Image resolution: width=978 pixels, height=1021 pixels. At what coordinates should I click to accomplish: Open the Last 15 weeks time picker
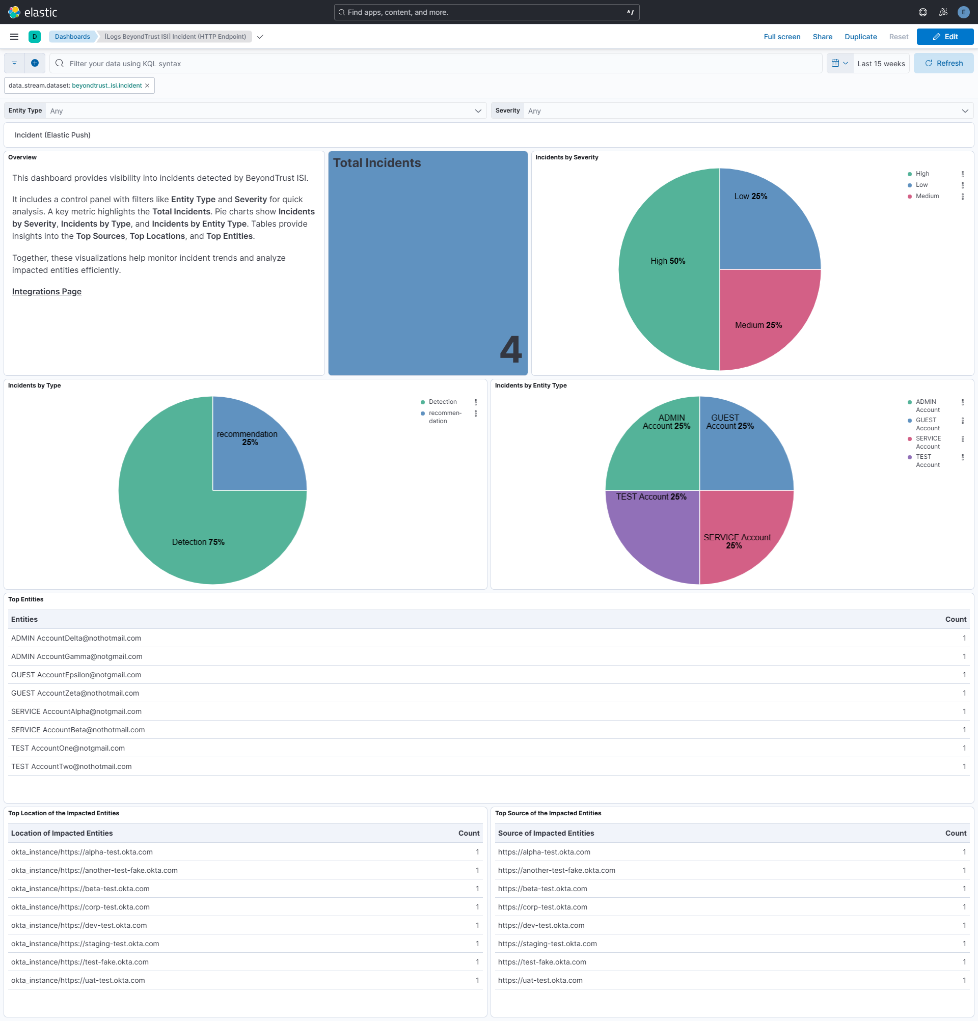click(x=881, y=64)
